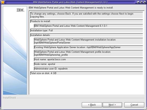Close the installer using title bar X

(x=145, y=2)
